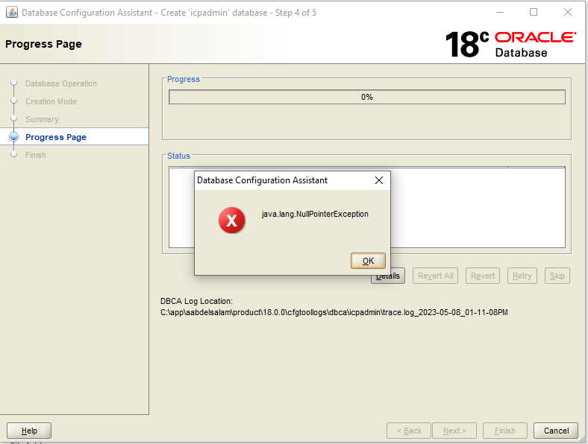Close the DBCA main window
The height and width of the screenshot is (444, 588).
click(x=568, y=13)
